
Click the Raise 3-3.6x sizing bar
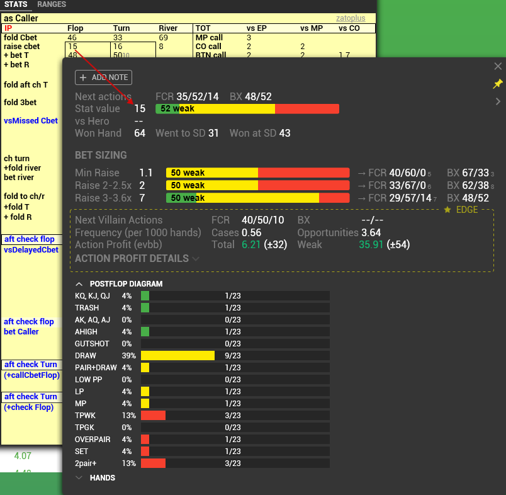pyautogui.click(x=252, y=198)
